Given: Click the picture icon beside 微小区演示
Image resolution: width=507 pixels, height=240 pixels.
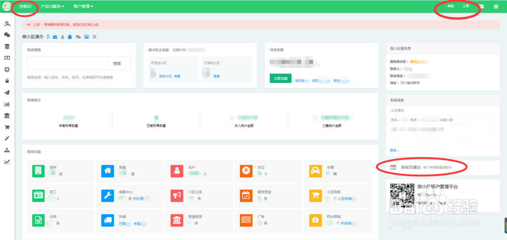Looking at the screenshot, I should click(86, 37).
